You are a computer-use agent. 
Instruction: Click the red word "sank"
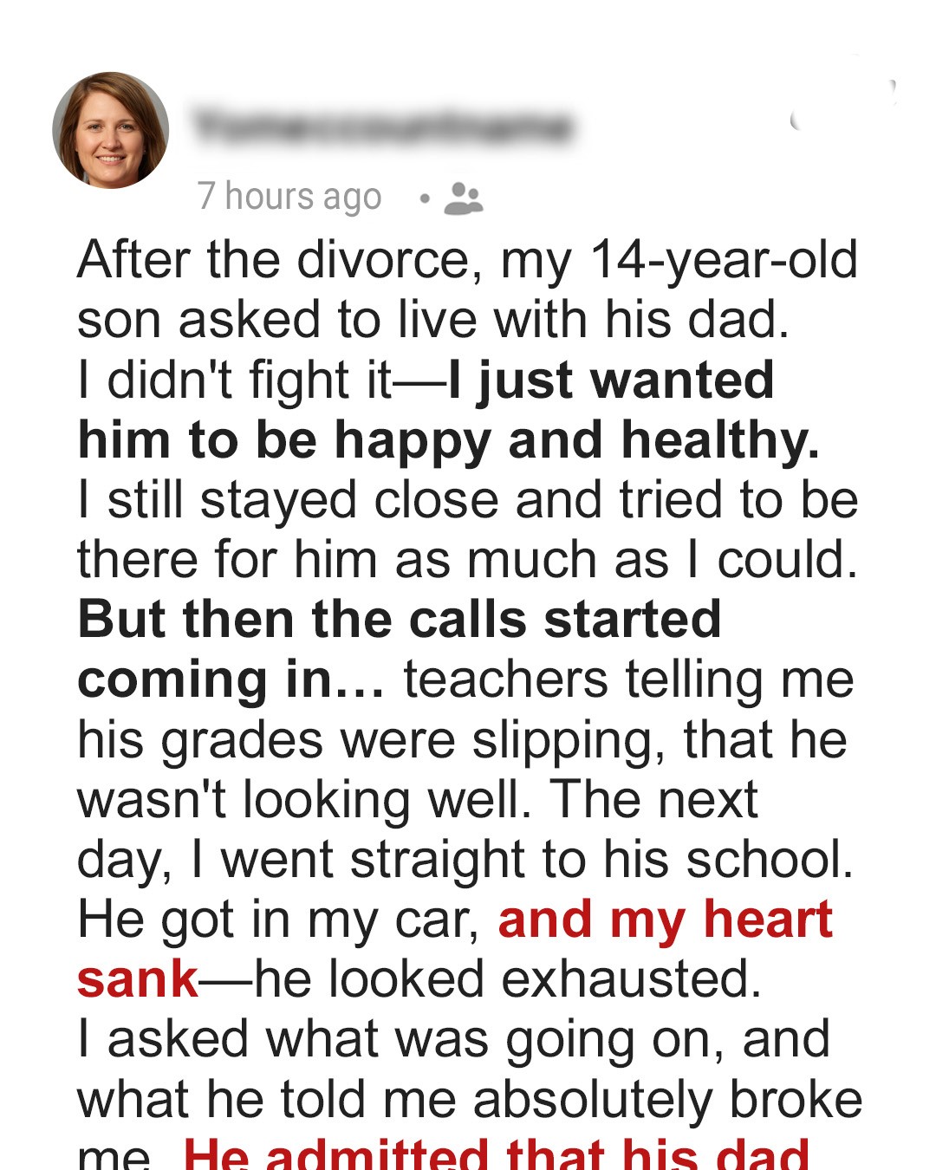138,979
